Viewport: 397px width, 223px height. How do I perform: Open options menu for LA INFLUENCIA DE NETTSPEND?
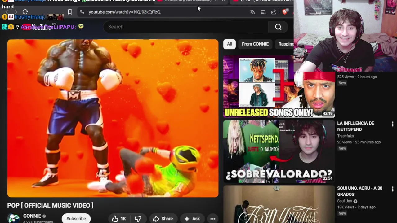tap(393, 124)
